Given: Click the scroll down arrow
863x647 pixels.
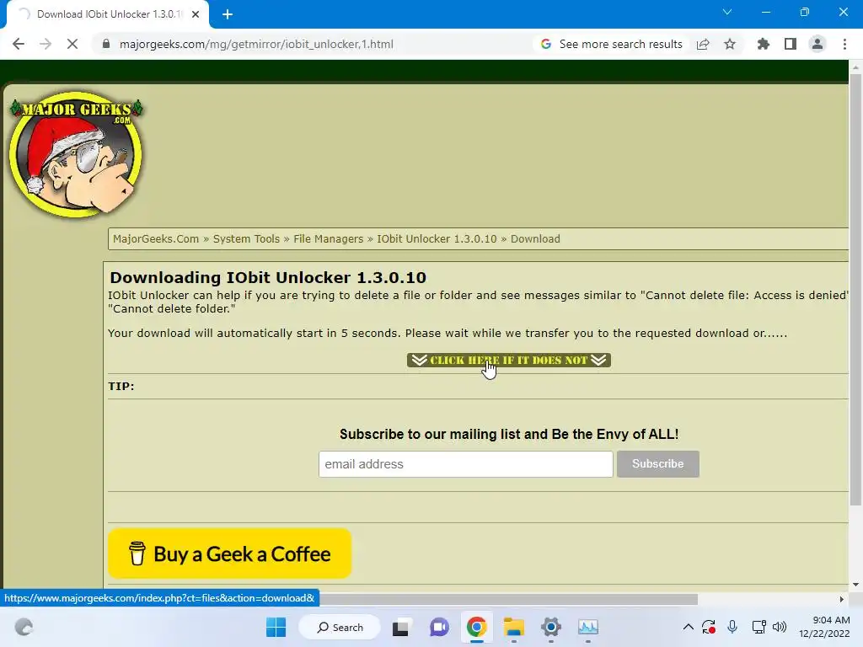Looking at the screenshot, I should (x=855, y=585).
